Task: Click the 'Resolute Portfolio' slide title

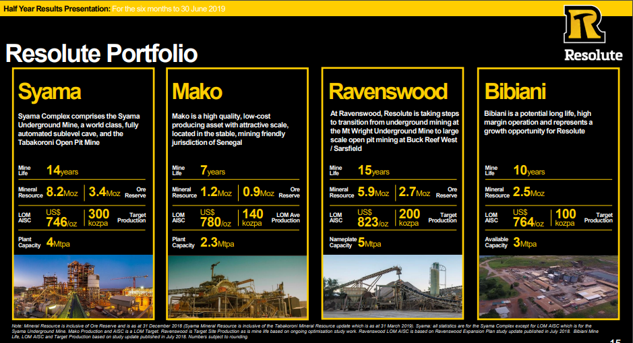Action: click(x=102, y=53)
